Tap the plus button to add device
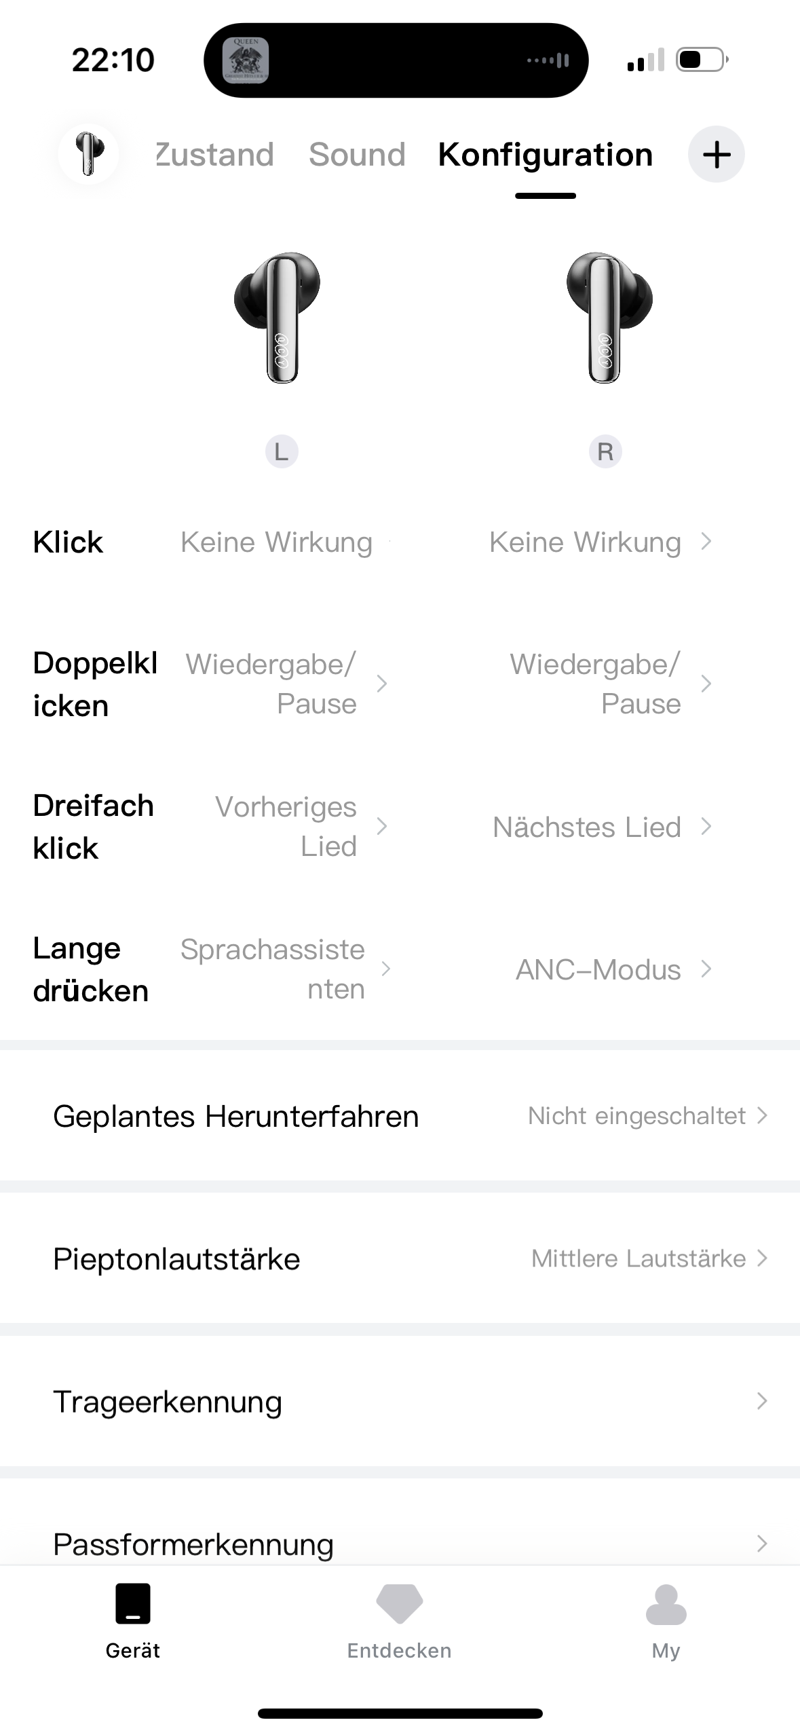 716,155
